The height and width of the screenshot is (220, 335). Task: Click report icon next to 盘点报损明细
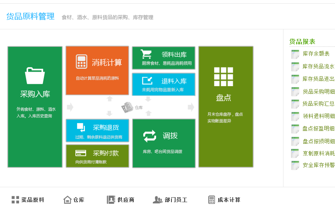click(x=295, y=141)
